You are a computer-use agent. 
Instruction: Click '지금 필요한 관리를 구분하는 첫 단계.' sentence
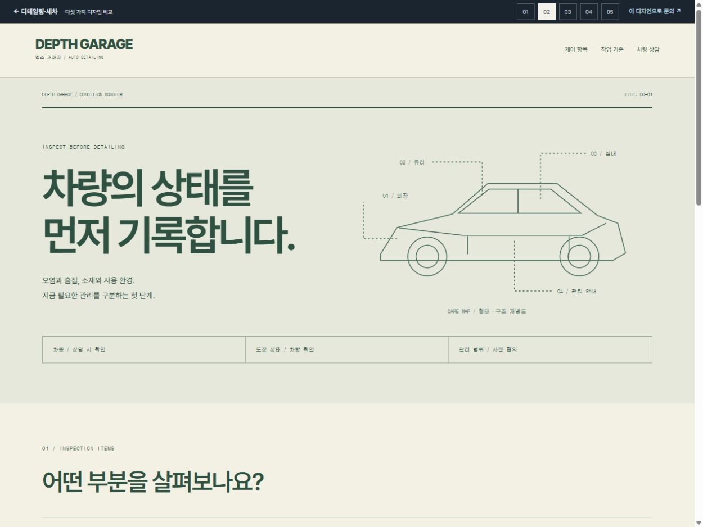[x=98, y=296]
